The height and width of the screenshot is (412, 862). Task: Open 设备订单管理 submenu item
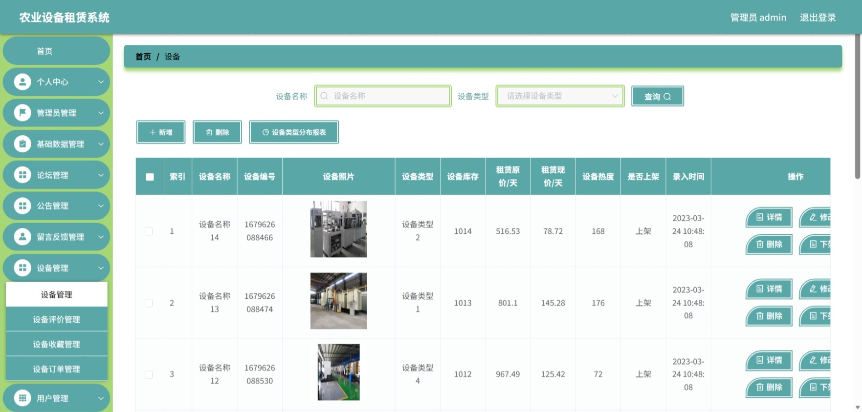pos(56,369)
